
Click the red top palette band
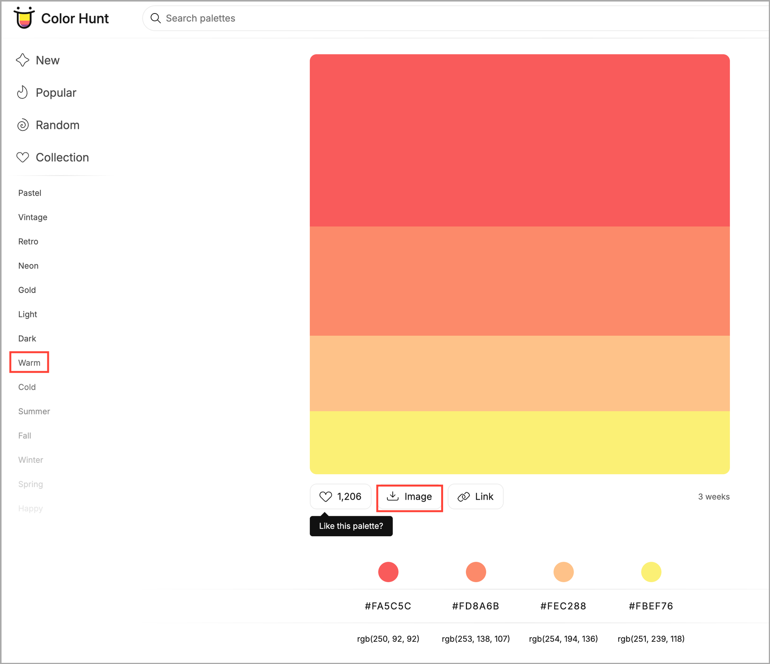520,140
